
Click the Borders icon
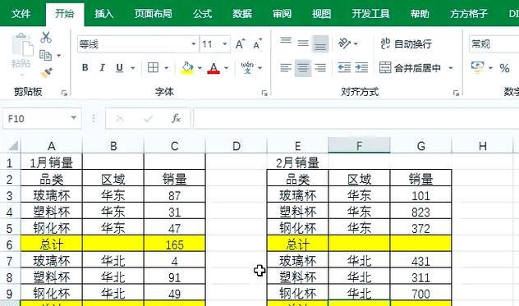tap(153, 68)
